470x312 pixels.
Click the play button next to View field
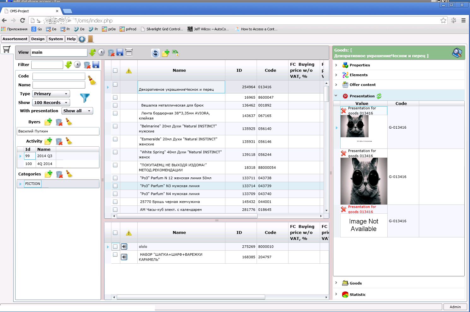(101, 52)
